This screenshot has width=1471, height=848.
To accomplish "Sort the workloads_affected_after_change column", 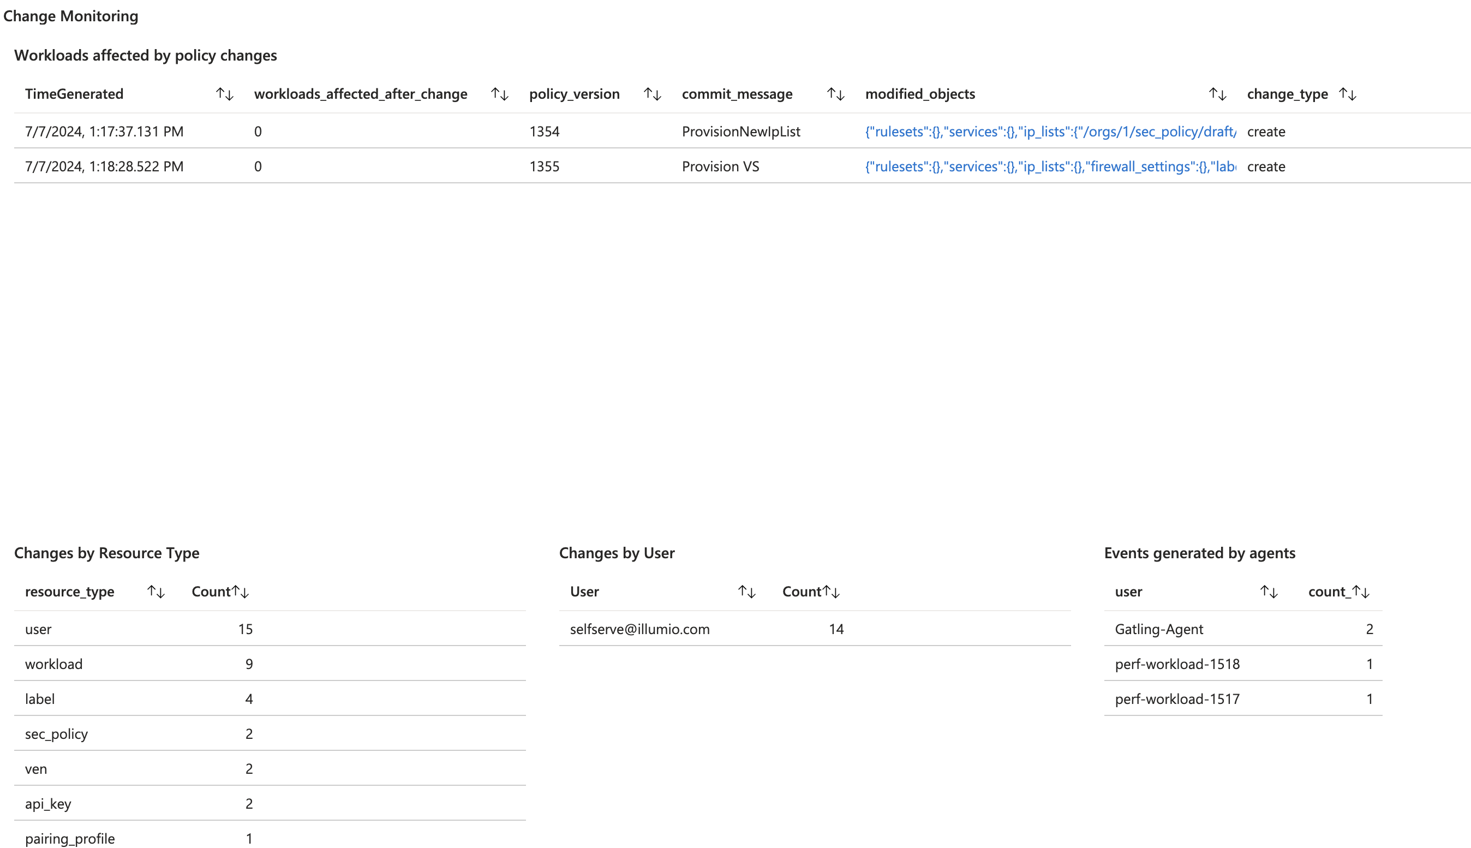I will [x=500, y=94].
